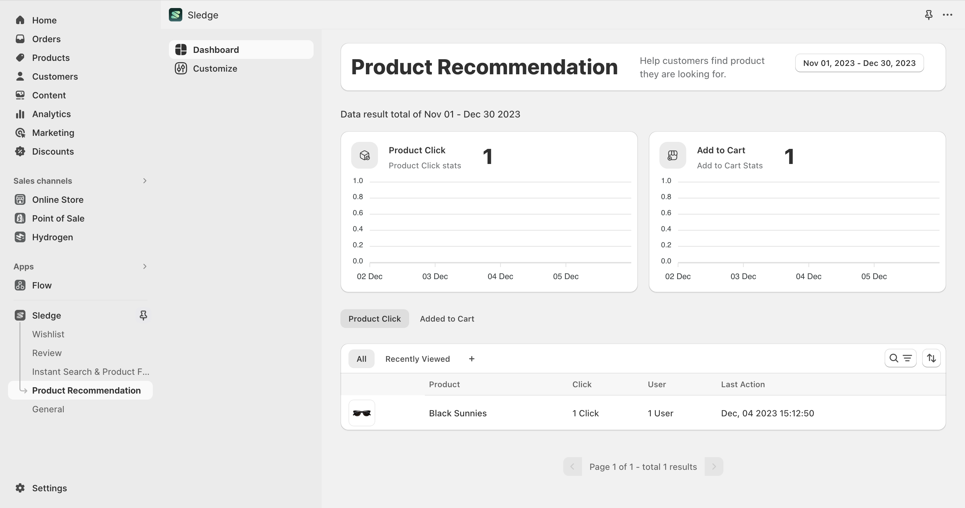965x508 pixels.
Task: Open Customize from the Sledge menu
Action: [x=215, y=69]
